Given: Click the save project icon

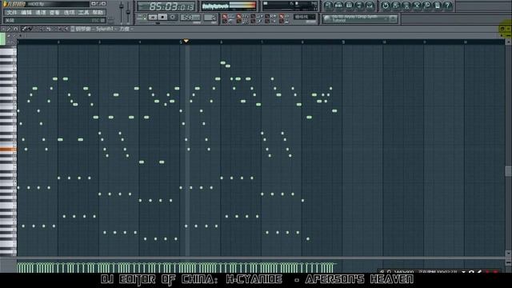Looking at the screenshot, I should pos(396,6).
